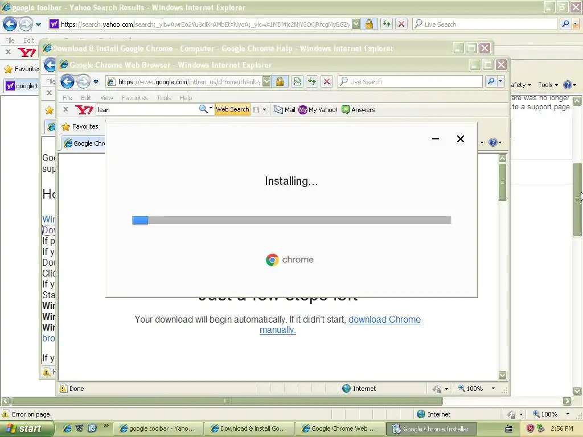
Task: Click forward arrow in Google Chrome Web Browser window
Action: (83, 81)
